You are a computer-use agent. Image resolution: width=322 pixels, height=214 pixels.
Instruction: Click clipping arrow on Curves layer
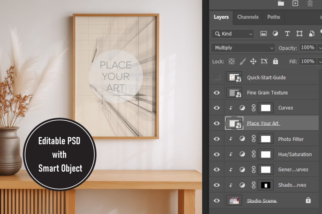point(231,108)
